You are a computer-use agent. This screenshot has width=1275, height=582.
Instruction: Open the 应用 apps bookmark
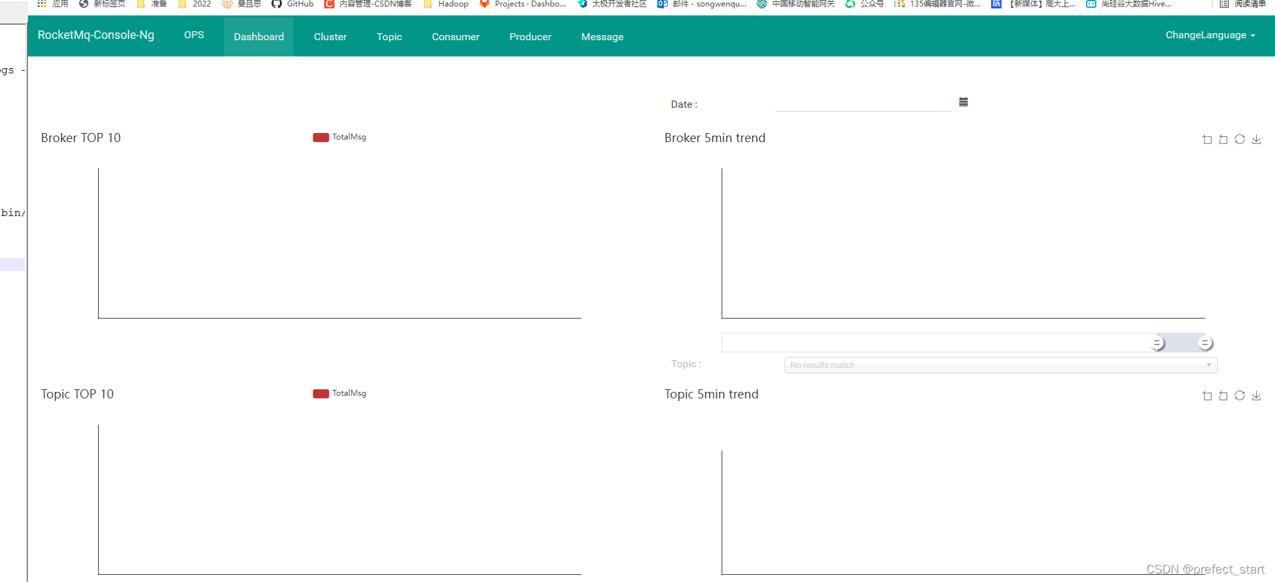(53, 4)
